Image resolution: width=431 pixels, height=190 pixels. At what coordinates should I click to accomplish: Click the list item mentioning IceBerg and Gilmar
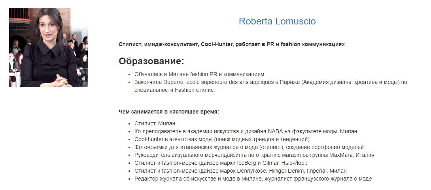pyautogui.click(x=220, y=163)
